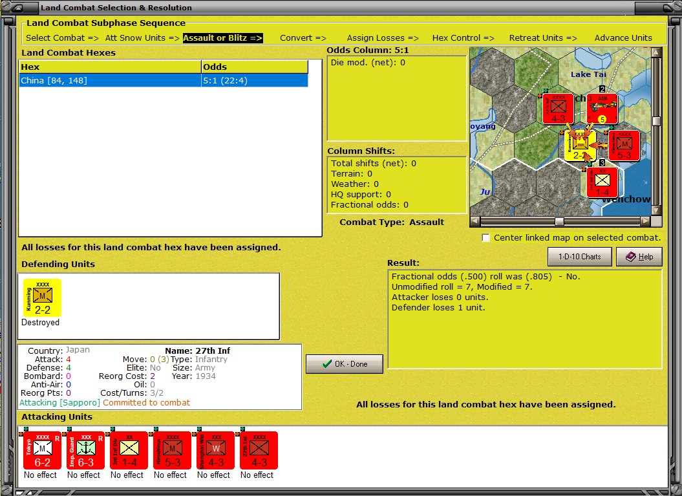Click the Committed to combat status text
The width and height of the screenshot is (682, 496).
(x=147, y=402)
